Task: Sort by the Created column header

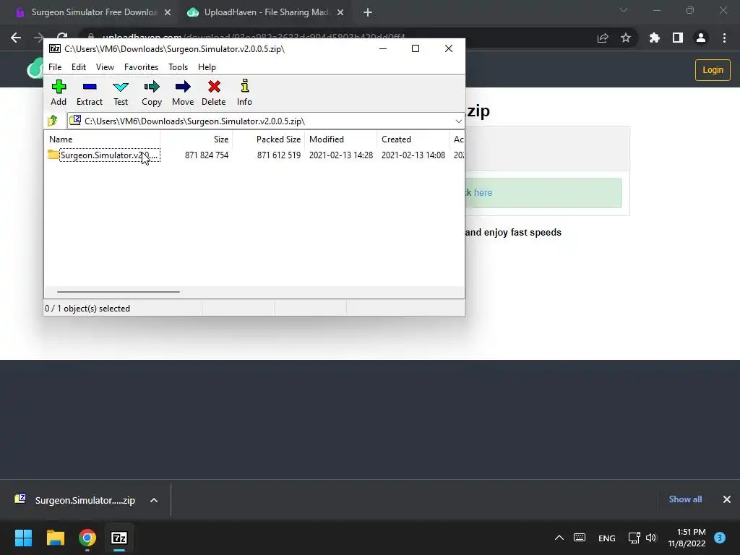Action: point(413,139)
